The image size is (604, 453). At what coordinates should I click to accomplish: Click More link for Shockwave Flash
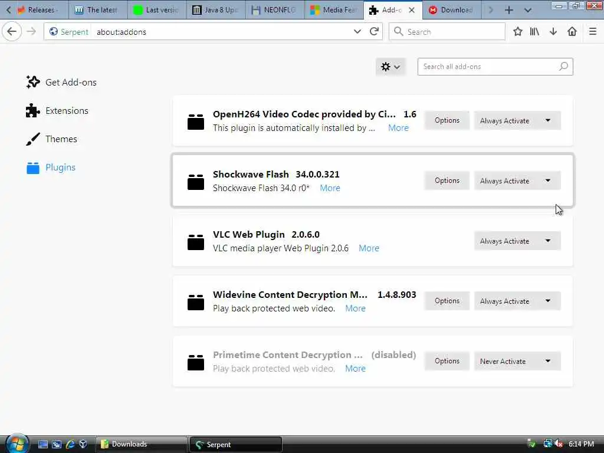point(330,188)
